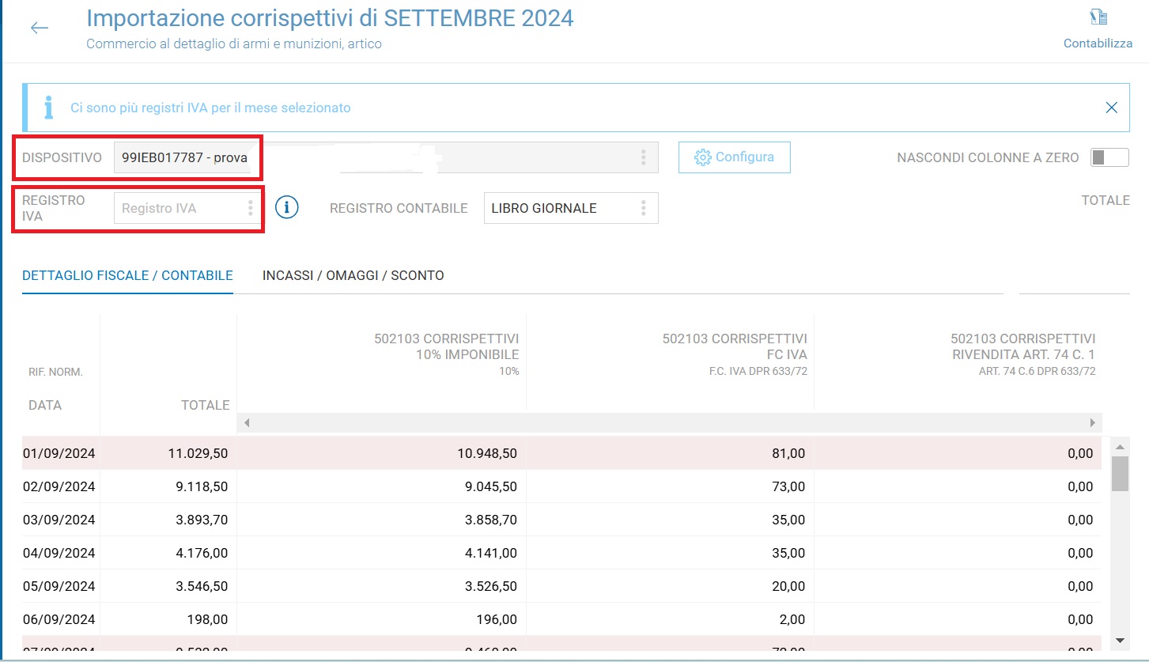This screenshot has height=662, width=1149.
Task: Click FC IVA value 81,00
Action: (x=788, y=453)
